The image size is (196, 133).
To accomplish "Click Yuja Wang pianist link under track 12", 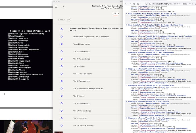I will click(145, 74).
